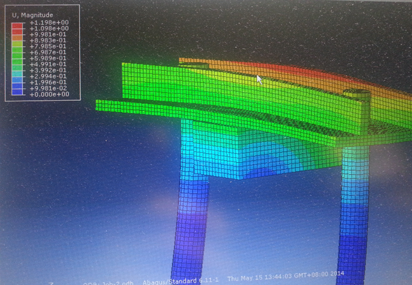Click the ODB job file name label
The height and width of the screenshot is (285, 412).
coord(108,284)
